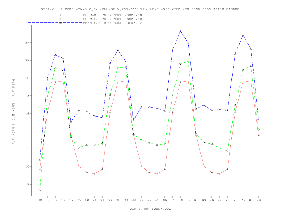Select legend text PARM=O.O_MEAN MODEL=NAM/218
Screen dimensions: 282x218
coord(113,15)
